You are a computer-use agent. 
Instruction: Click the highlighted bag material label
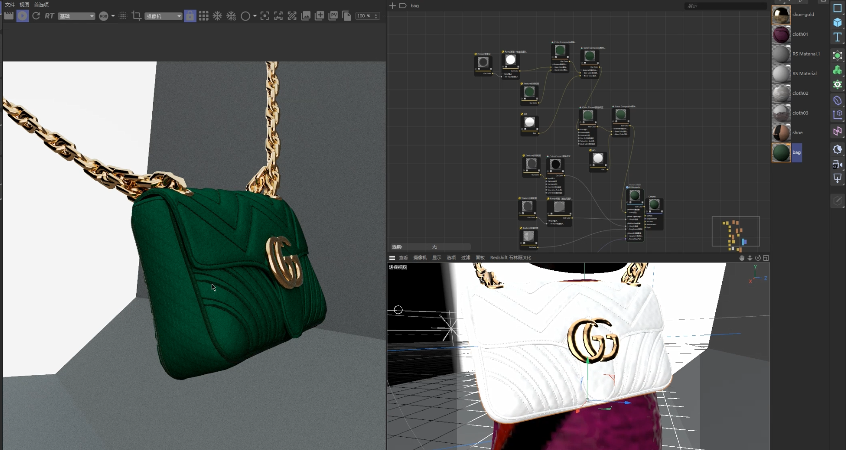coord(796,153)
